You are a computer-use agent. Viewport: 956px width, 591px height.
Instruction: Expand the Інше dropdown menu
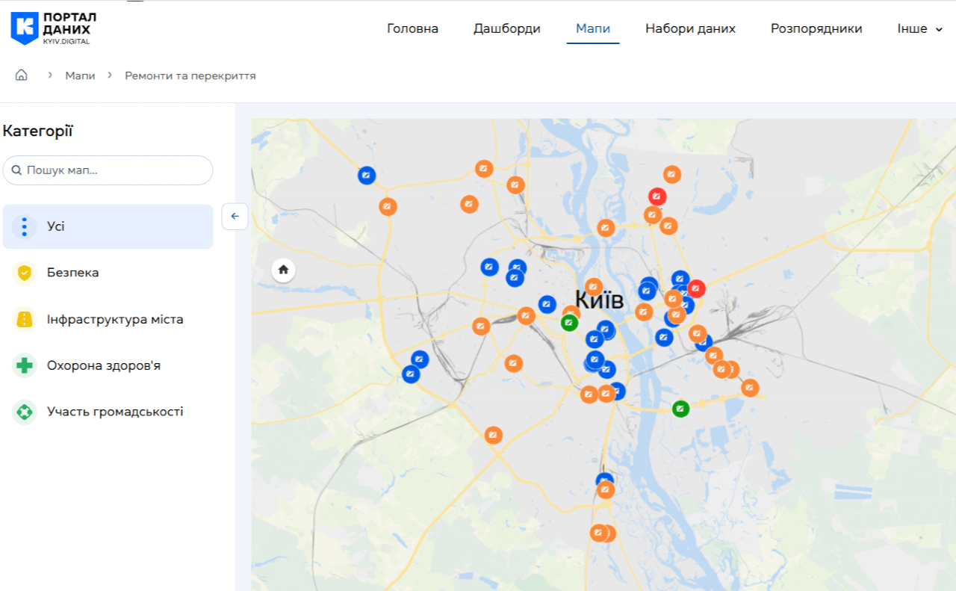coord(920,28)
